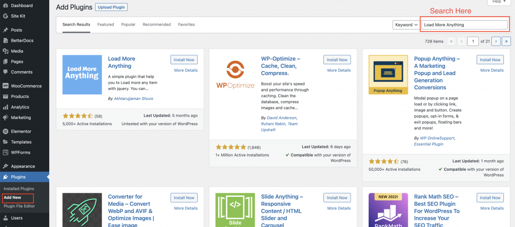
Task: Switch to the Recommended tab
Action: click(x=157, y=25)
